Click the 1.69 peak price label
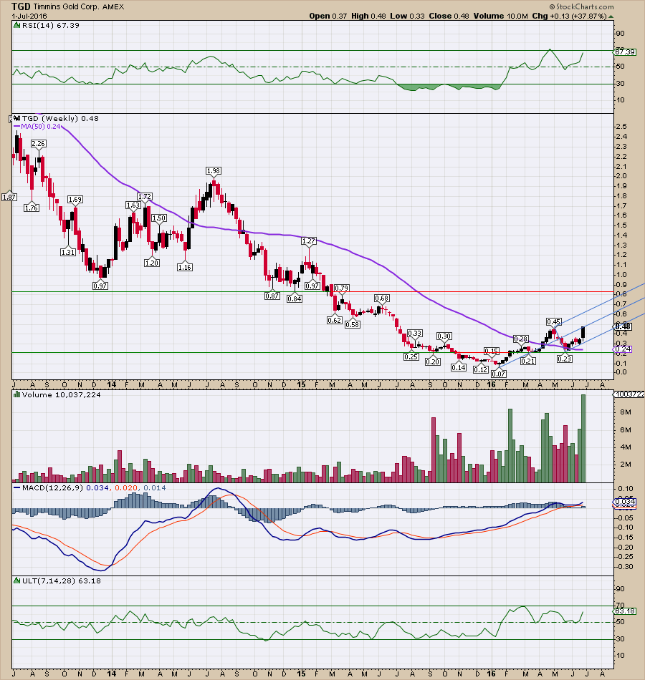 (x=75, y=200)
